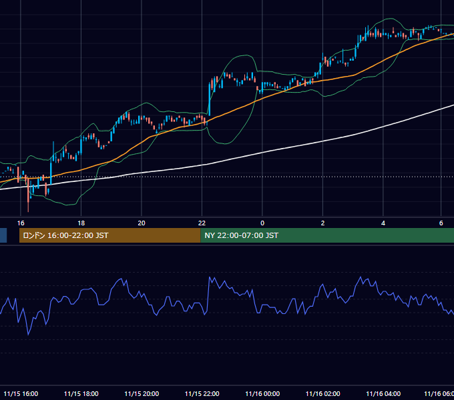
Task: Click hour label 20 on chart axis
Action: [x=142, y=223]
